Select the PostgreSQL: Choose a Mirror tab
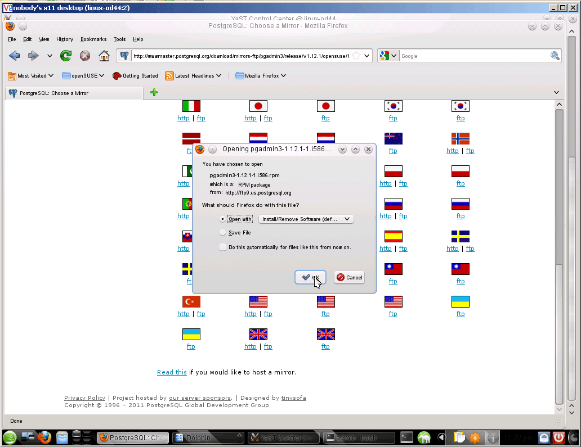Image resolution: width=581 pixels, height=447 pixels. tap(74, 93)
